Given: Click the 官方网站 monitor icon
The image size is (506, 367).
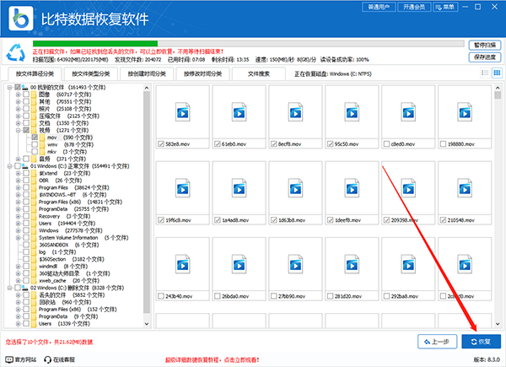Looking at the screenshot, I should (9, 359).
